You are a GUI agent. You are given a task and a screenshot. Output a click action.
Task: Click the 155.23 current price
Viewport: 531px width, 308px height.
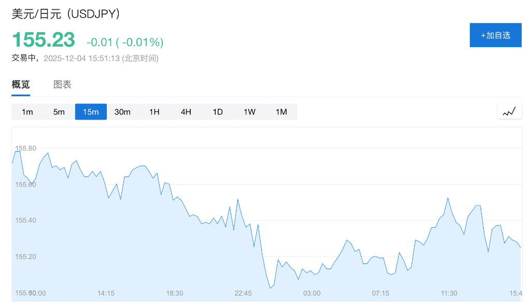coord(44,40)
